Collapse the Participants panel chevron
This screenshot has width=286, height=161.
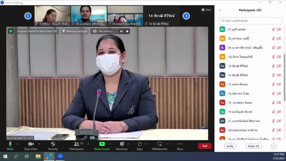[220, 10]
